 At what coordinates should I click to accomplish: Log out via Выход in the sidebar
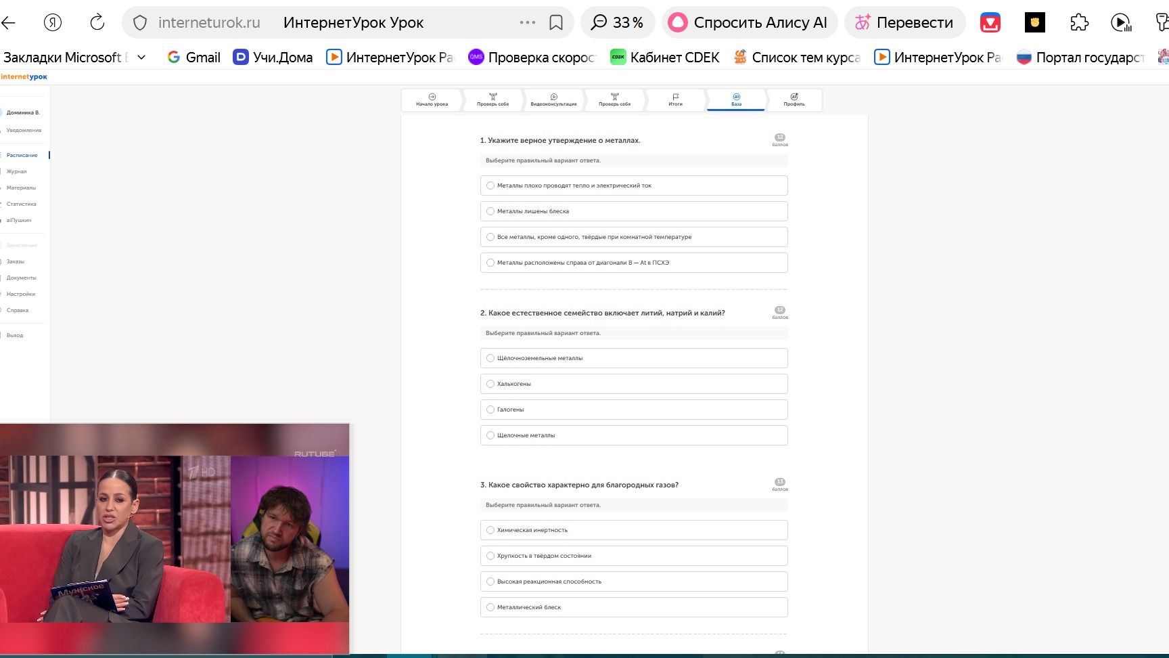tap(15, 335)
